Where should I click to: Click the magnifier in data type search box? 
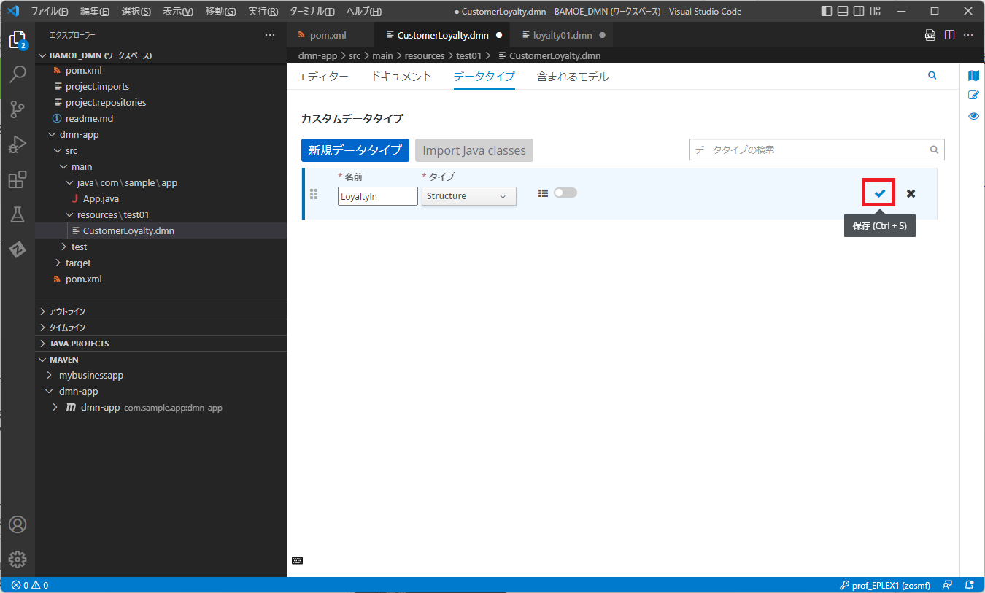tap(934, 150)
